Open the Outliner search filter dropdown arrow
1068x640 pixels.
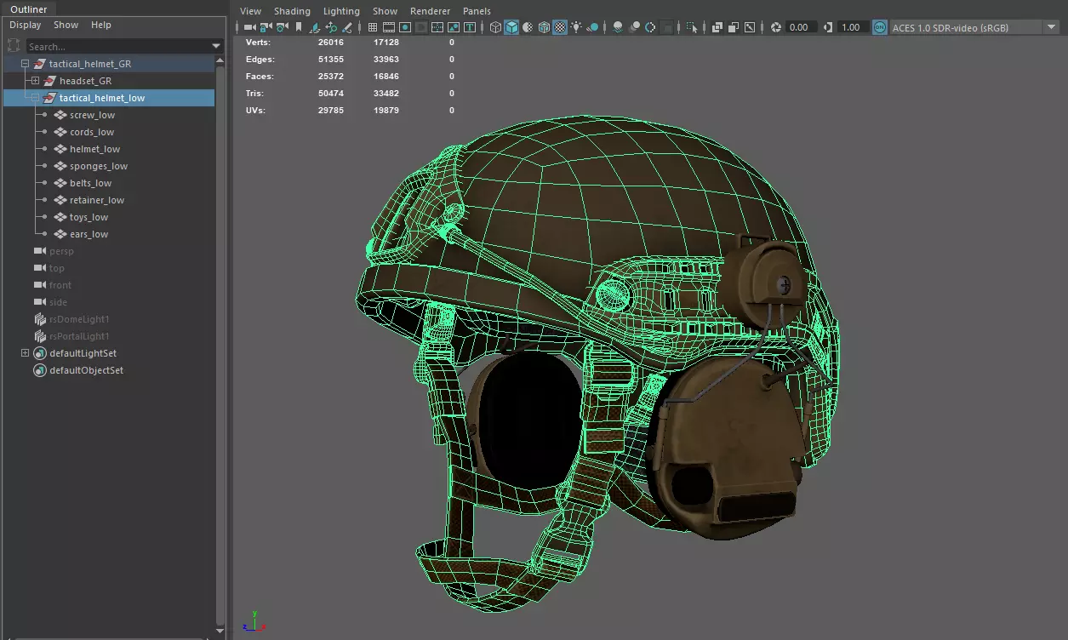coord(216,46)
